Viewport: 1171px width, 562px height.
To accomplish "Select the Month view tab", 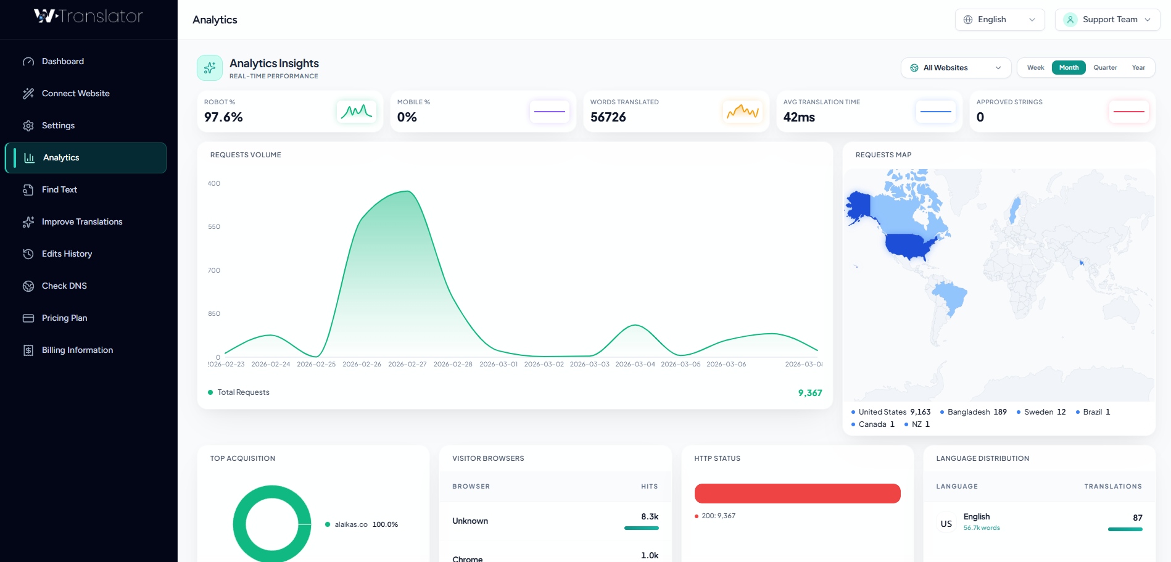I will pos(1069,67).
